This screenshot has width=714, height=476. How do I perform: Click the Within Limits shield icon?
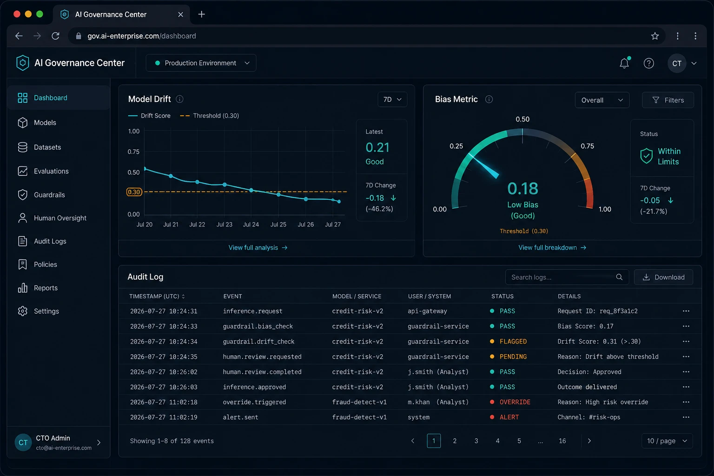coord(646,156)
